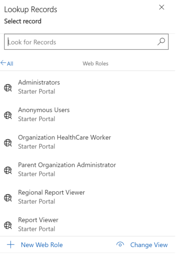The image size is (176, 260).
Task: Click the Report Viewer role icon
Action: [x=8, y=225]
